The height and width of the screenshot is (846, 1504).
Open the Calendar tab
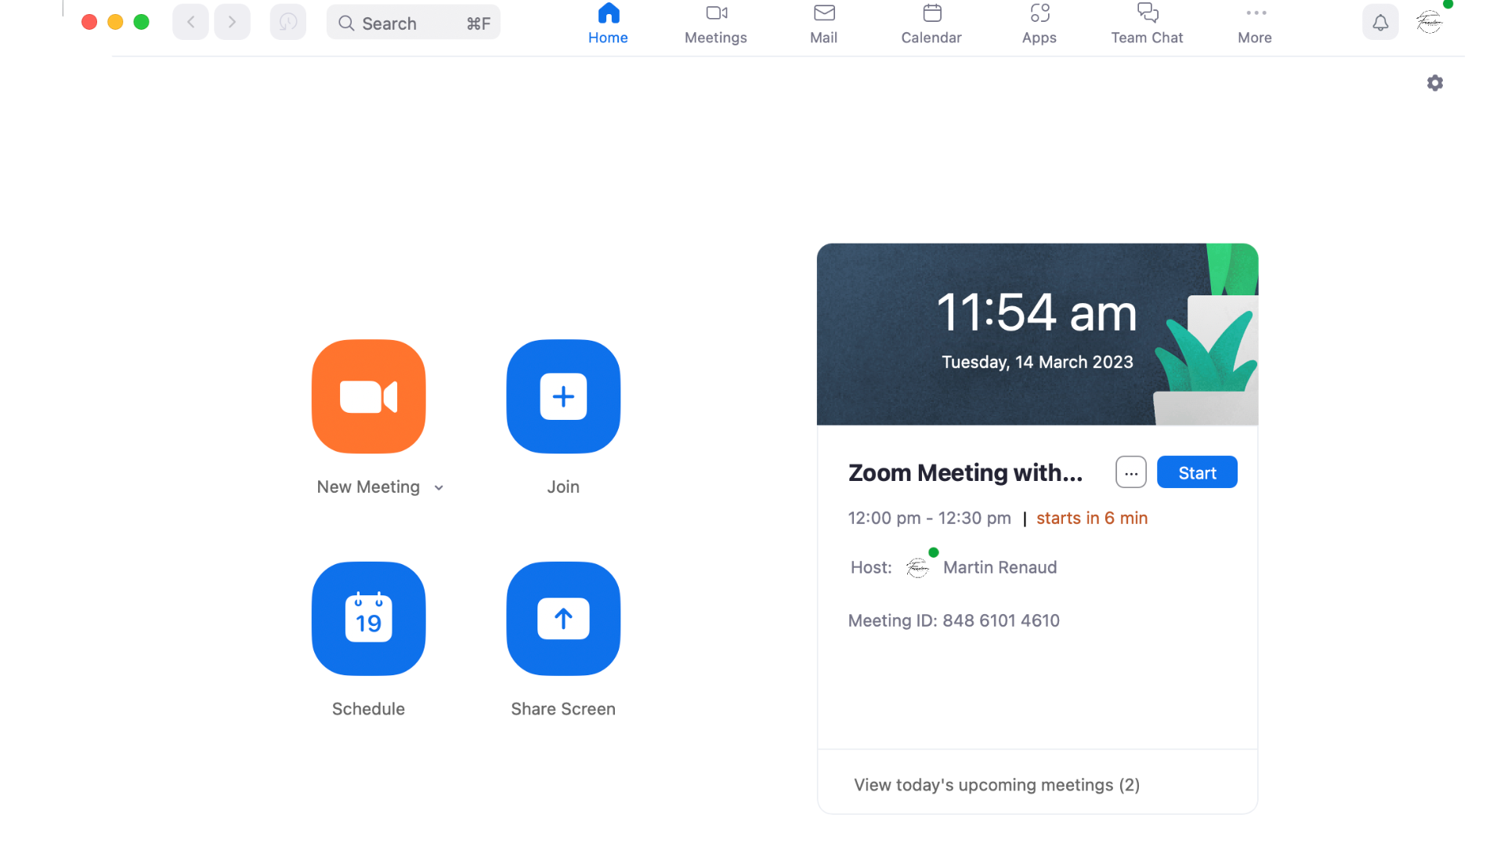(931, 23)
